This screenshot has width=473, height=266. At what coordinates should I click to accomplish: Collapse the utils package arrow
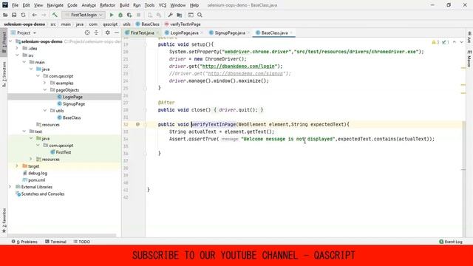pyautogui.click(x=44, y=111)
